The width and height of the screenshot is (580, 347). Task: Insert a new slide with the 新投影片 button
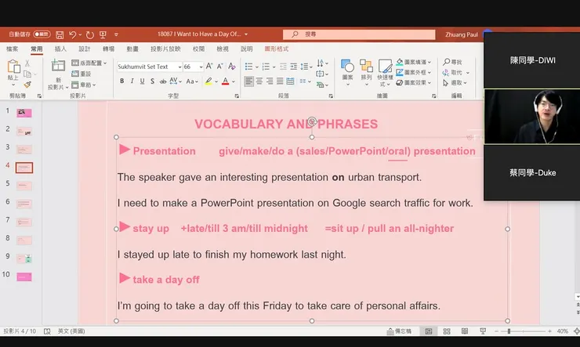click(58, 75)
